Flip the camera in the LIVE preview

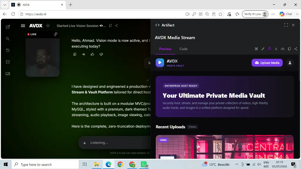56,34
